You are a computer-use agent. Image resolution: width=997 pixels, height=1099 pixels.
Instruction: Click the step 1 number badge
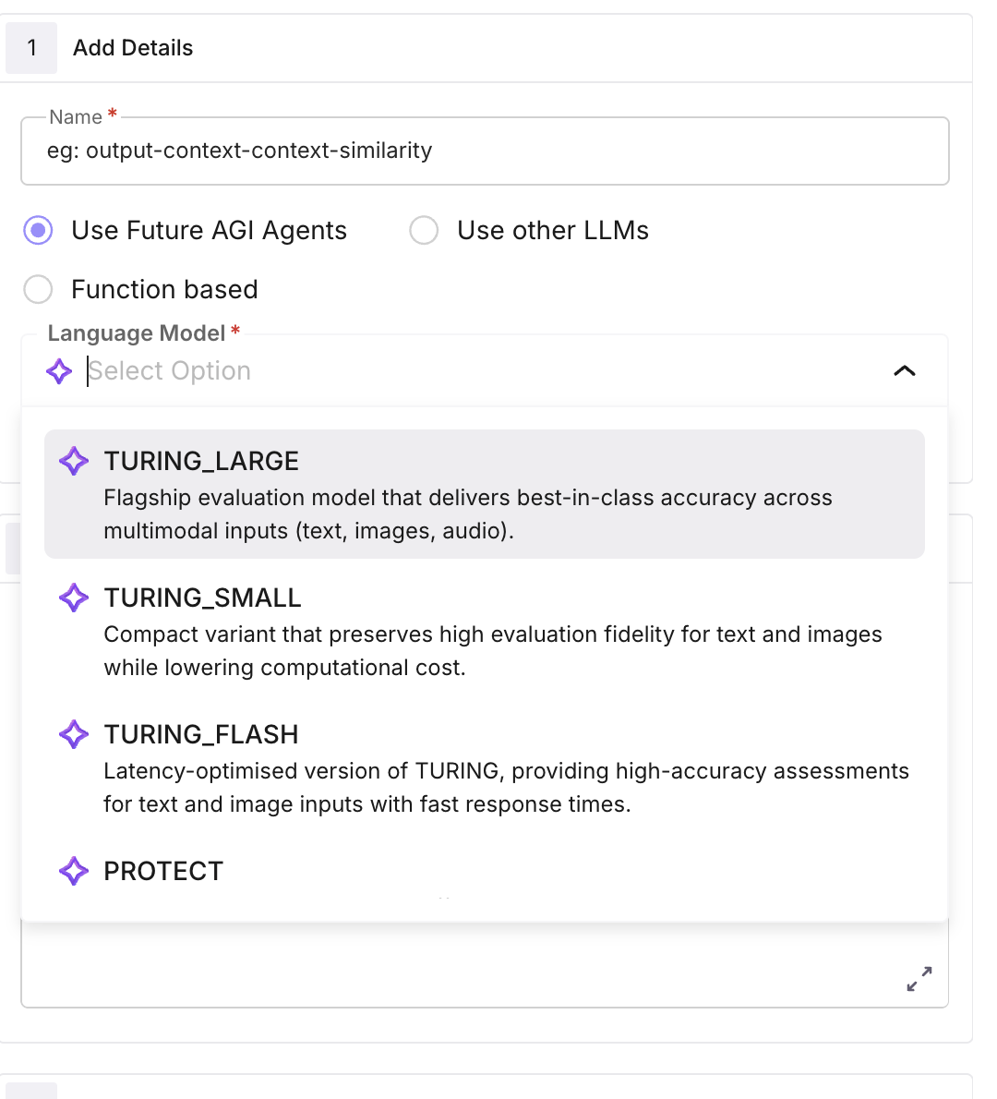pyautogui.click(x=31, y=47)
